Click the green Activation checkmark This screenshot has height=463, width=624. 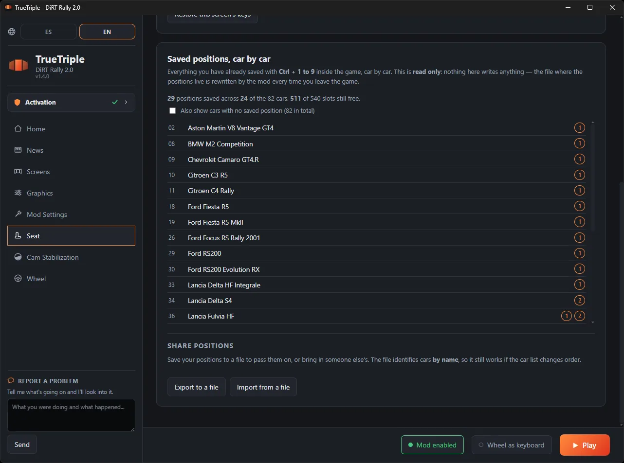click(x=115, y=102)
